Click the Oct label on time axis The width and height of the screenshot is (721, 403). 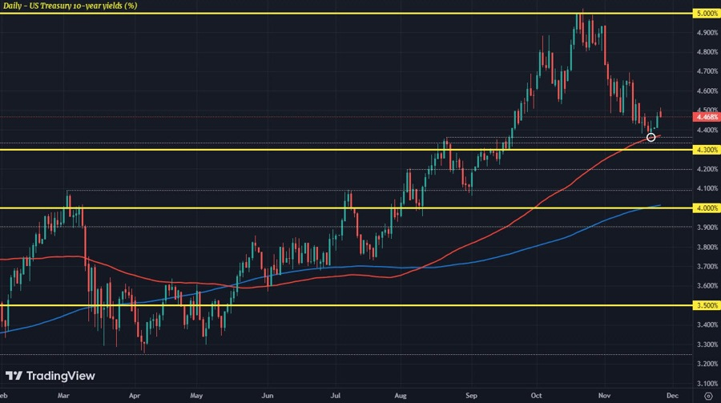pos(536,395)
